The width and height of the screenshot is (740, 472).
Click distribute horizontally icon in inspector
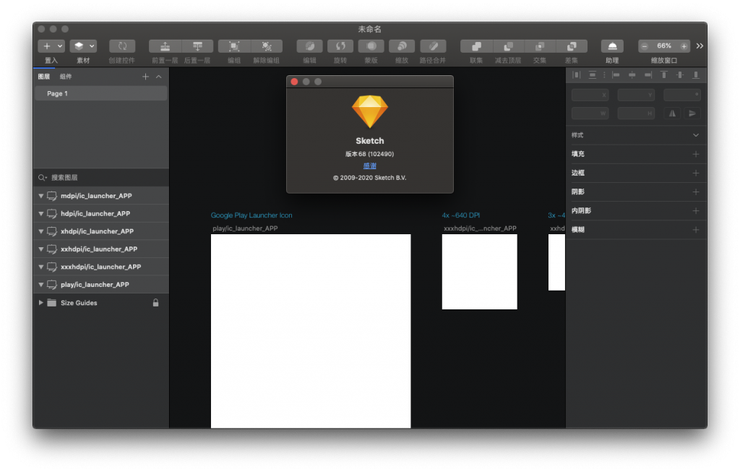pyautogui.click(x=576, y=75)
